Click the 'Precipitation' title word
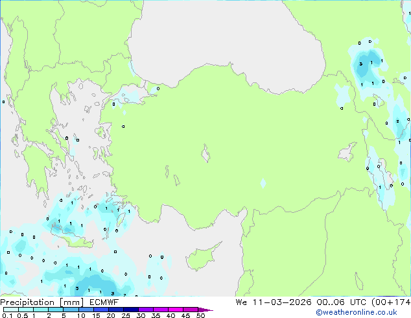411x318 pixels. [x=27, y=302]
